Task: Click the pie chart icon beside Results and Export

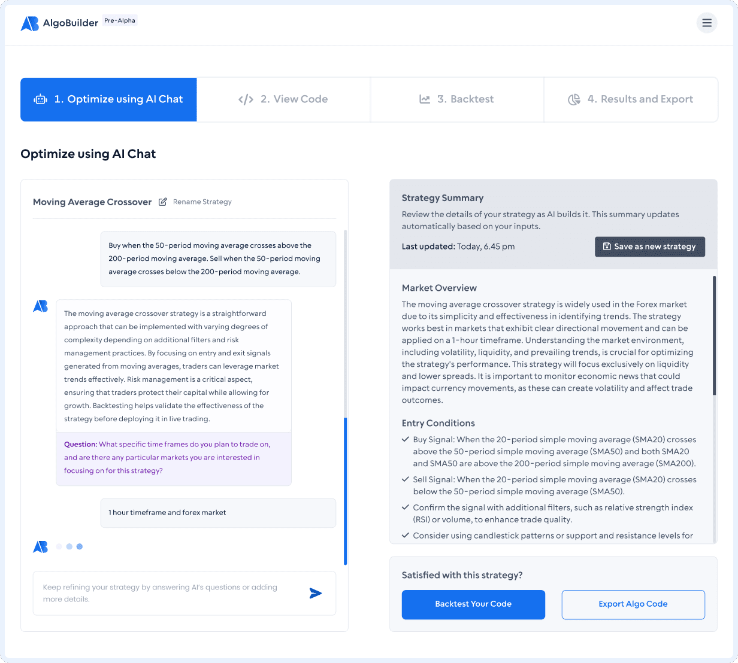Action: coord(574,99)
